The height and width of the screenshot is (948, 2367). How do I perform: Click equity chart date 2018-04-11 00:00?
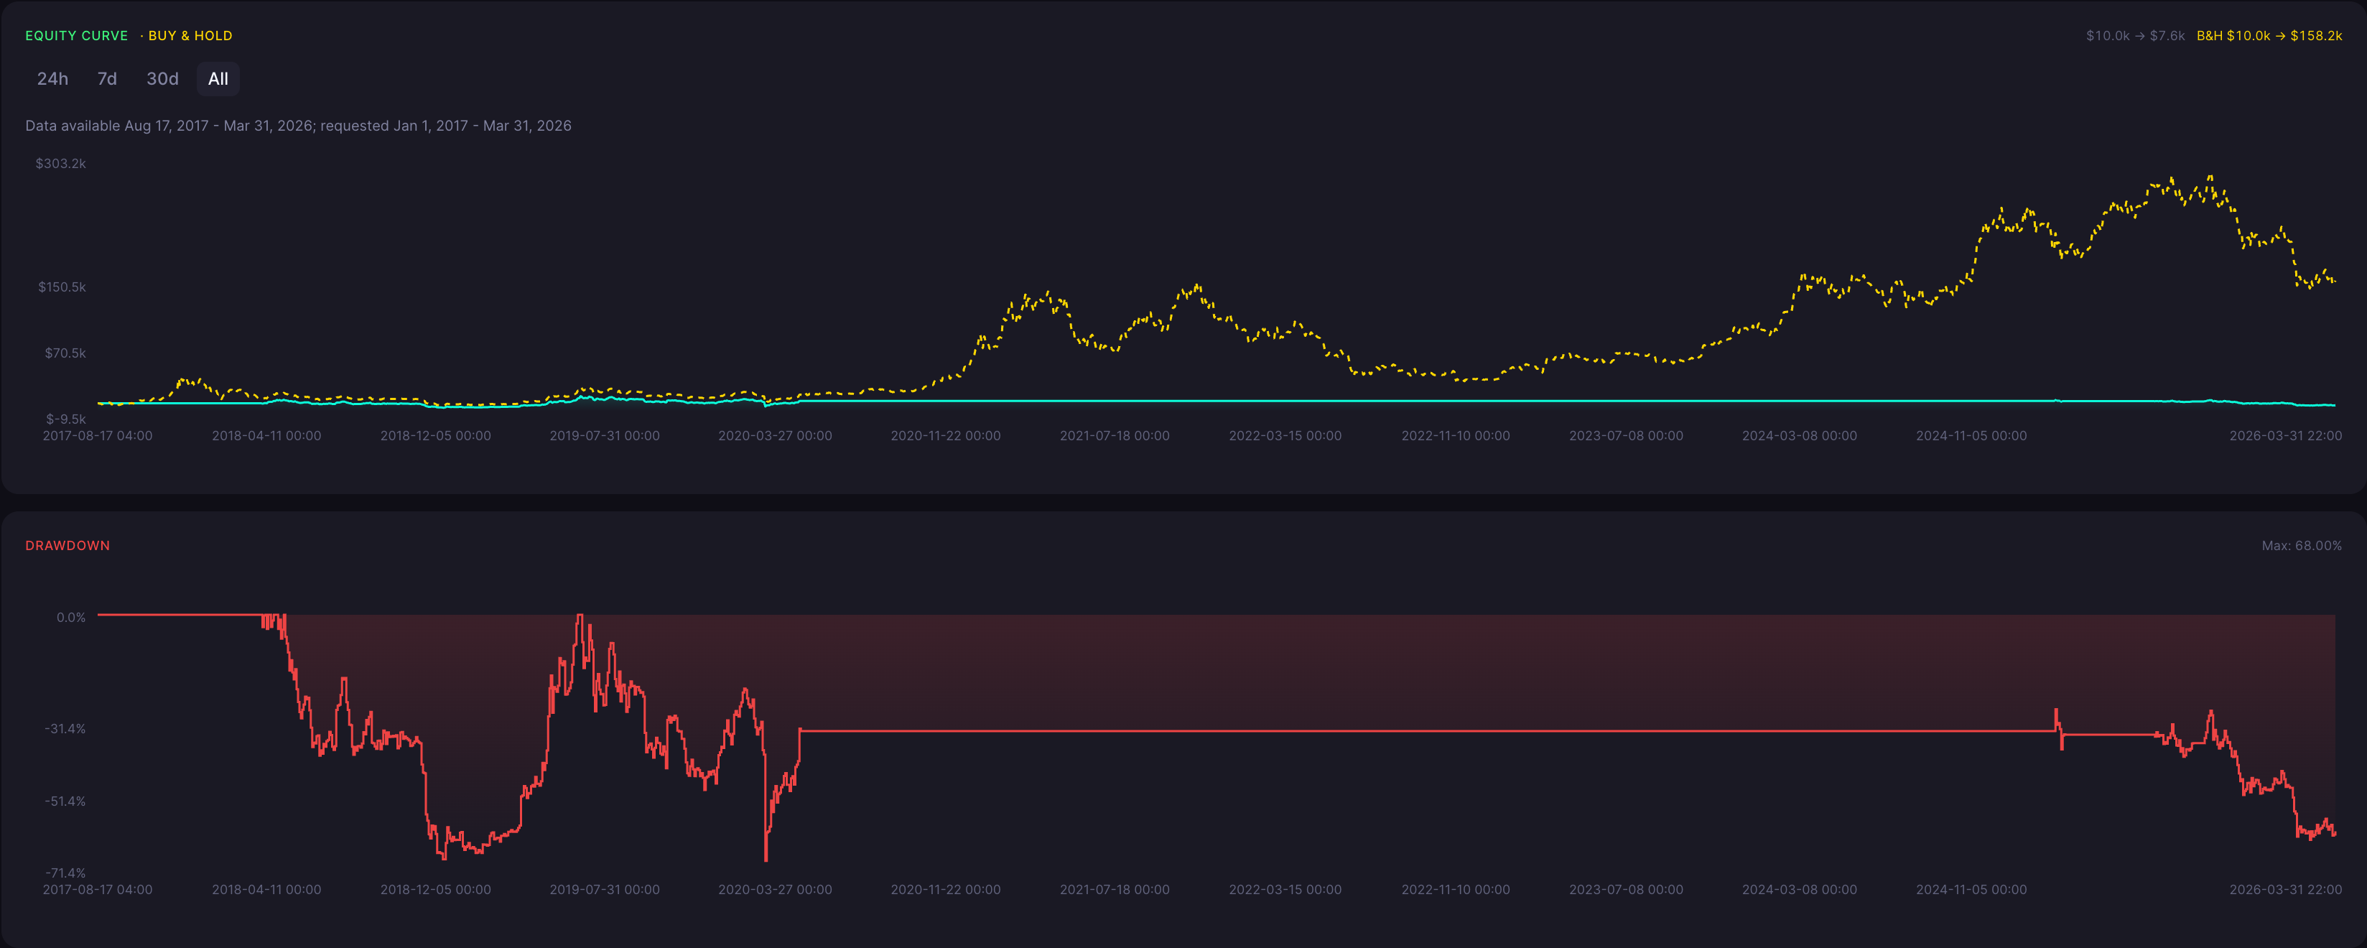(266, 435)
